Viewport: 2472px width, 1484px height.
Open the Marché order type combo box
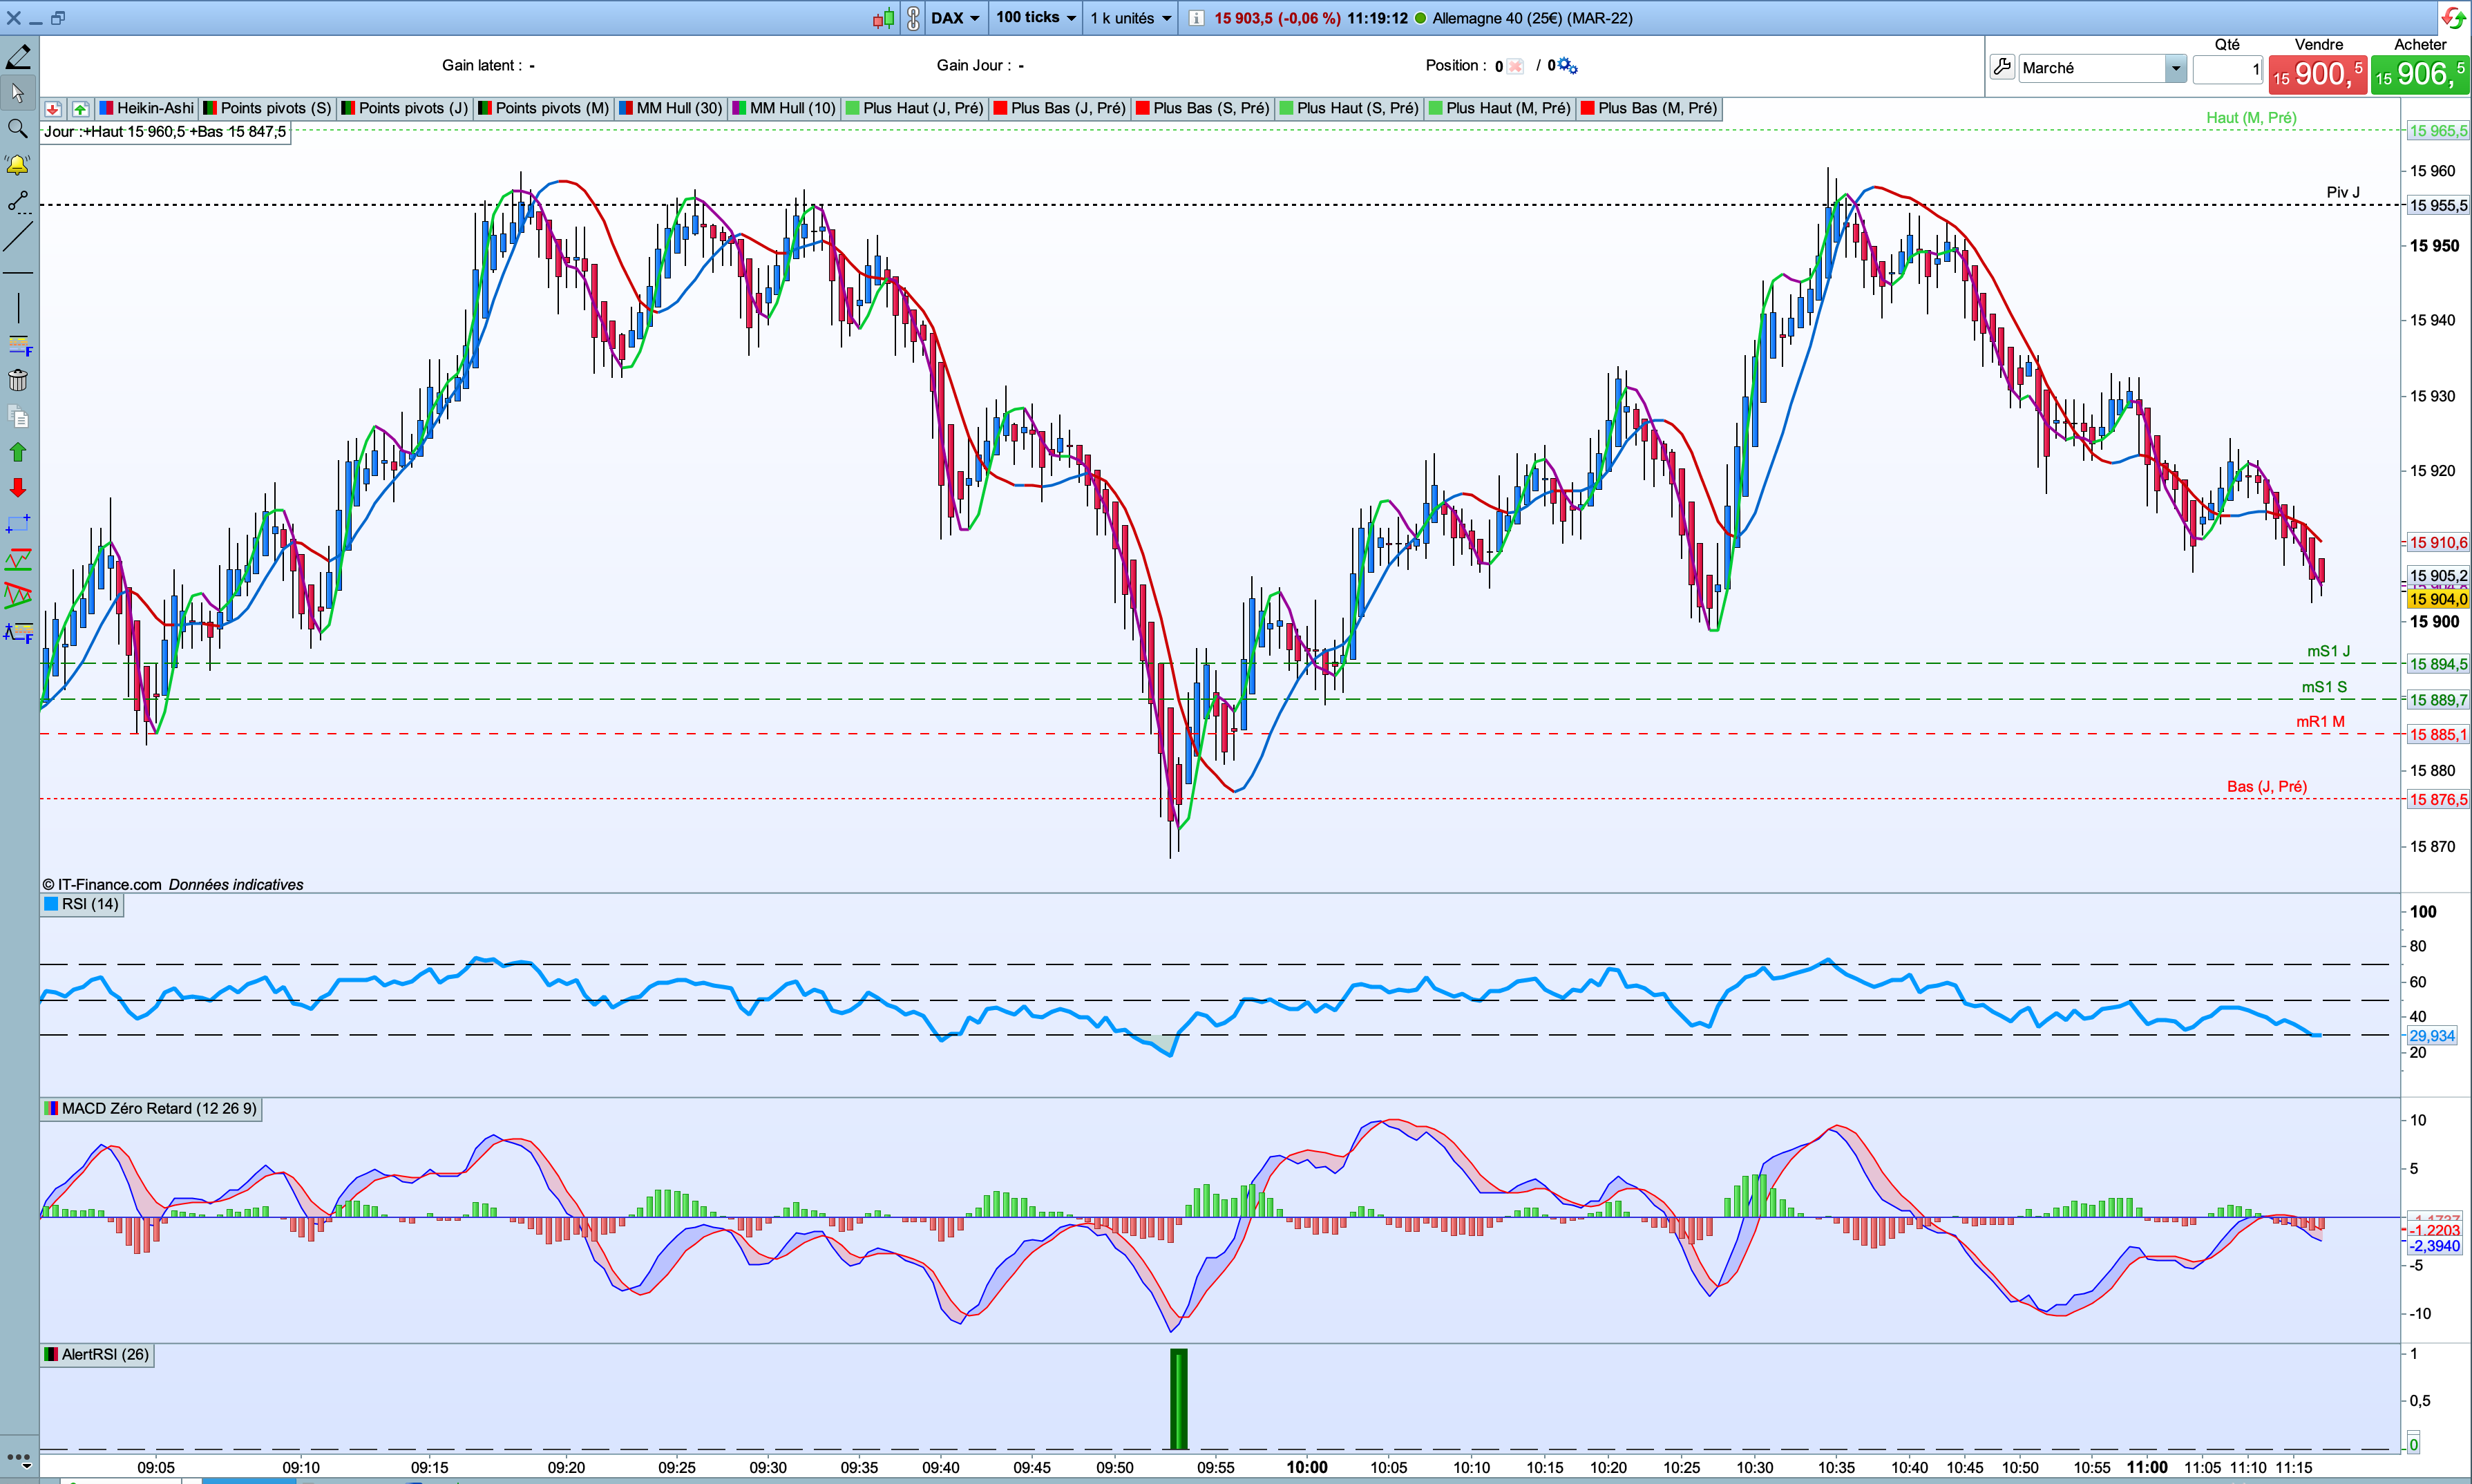coord(2101,68)
